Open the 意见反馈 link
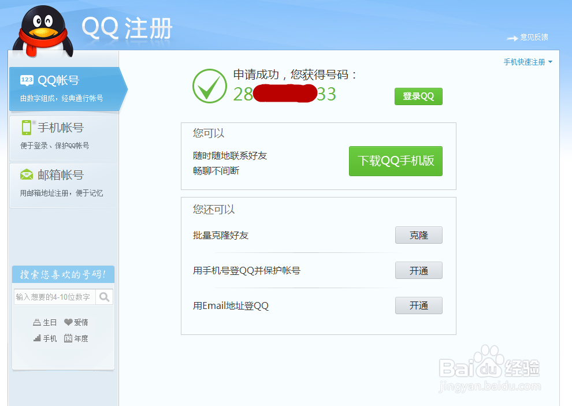Viewport: 572px width, 406px height. (x=534, y=37)
